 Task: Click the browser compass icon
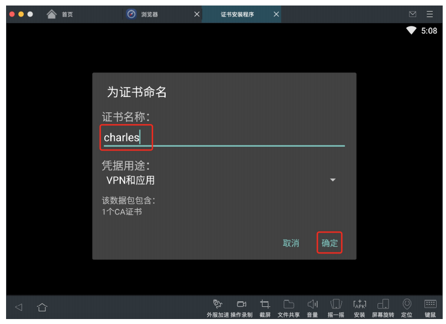[131, 14]
